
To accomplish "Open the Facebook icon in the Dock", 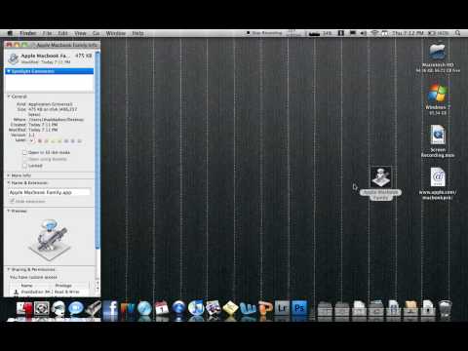I will [x=110, y=308].
